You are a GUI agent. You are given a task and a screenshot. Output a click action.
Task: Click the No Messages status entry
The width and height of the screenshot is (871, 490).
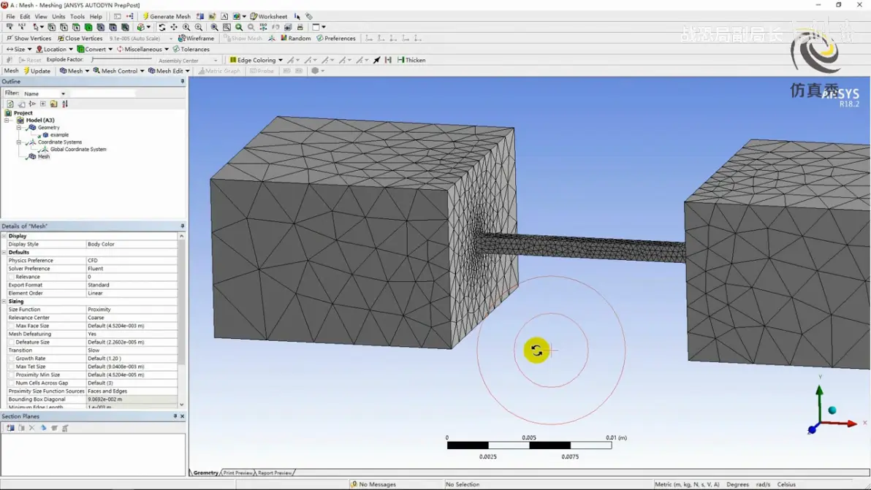(x=373, y=484)
